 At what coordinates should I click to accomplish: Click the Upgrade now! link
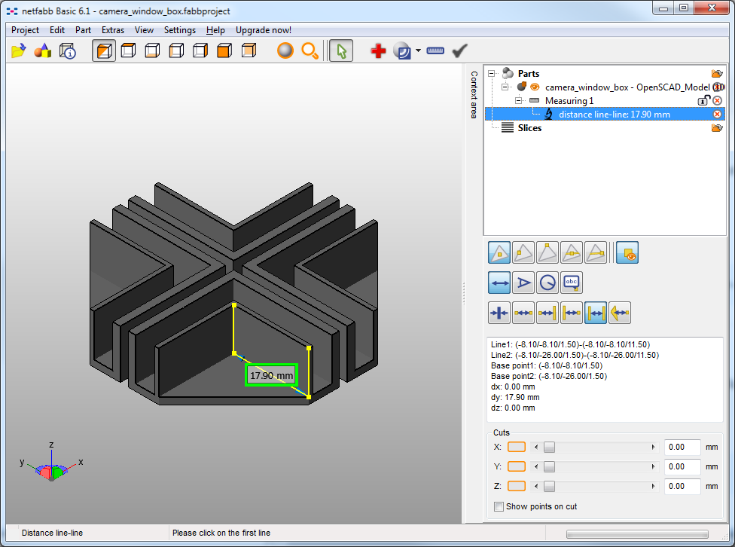(x=264, y=30)
